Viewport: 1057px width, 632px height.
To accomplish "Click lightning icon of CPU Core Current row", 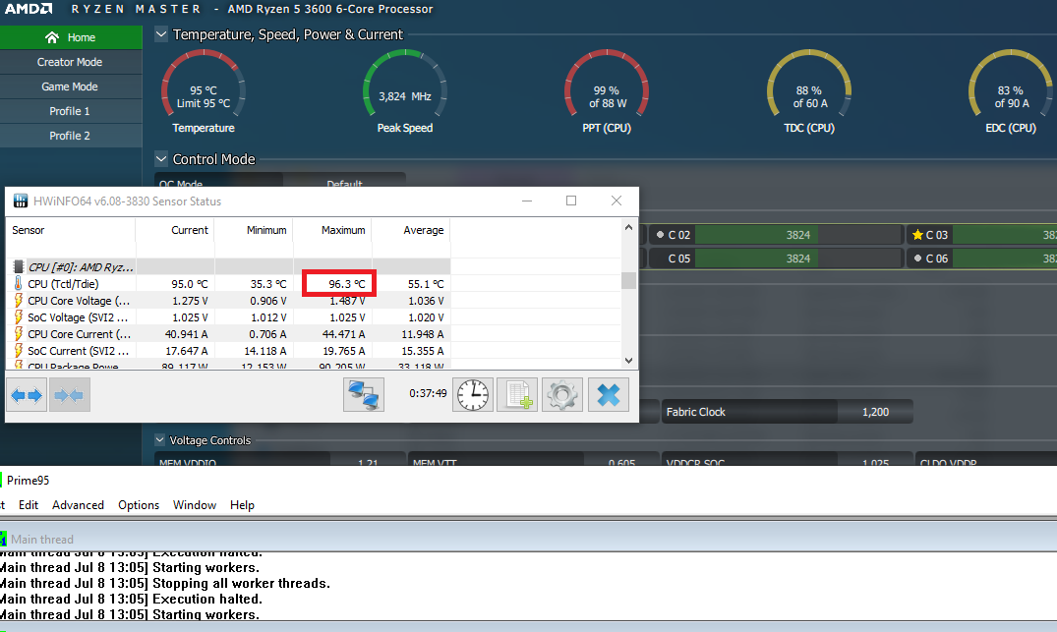I will (19, 334).
